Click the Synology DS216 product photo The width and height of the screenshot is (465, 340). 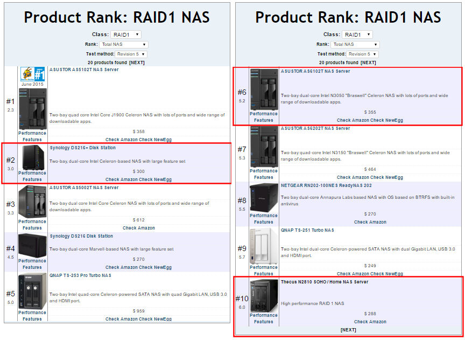33,246
